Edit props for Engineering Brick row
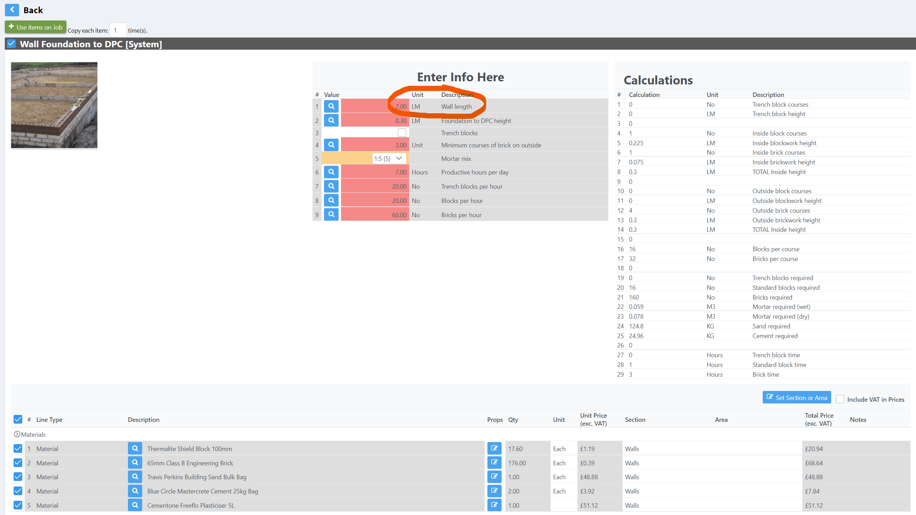Screen dimensions: 916x515 [x=494, y=463]
